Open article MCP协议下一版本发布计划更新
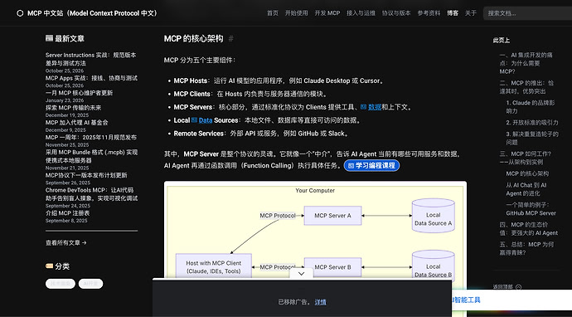Image resolution: width=572 pixels, height=317 pixels. [86, 175]
